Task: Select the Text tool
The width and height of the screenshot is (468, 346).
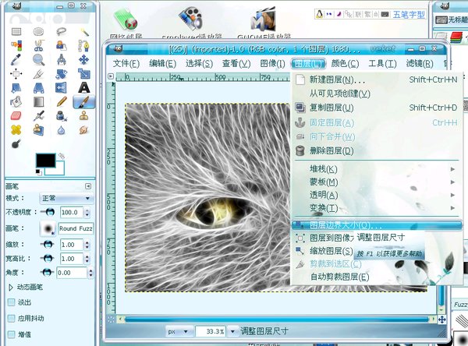Action: (84, 88)
